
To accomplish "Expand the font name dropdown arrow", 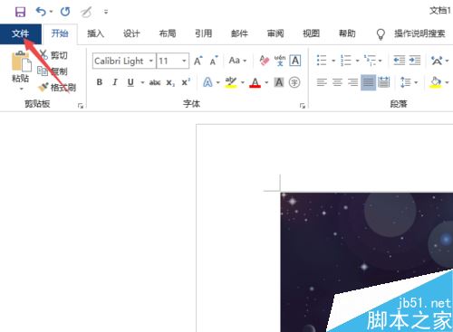I will [151, 62].
